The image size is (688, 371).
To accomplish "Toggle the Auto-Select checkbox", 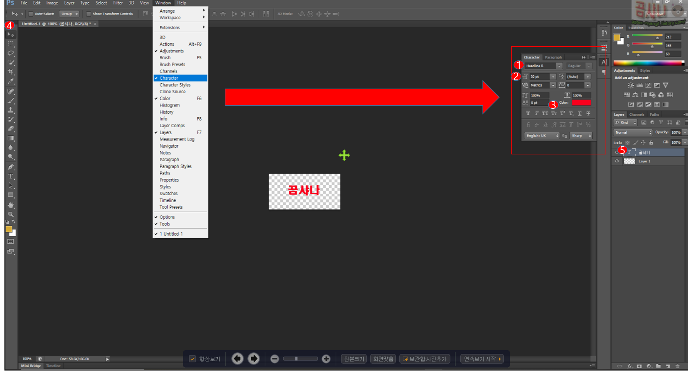I will click(31, 14).
